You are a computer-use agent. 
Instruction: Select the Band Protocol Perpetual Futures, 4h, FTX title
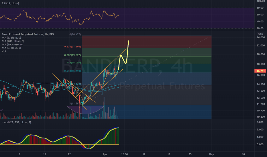[x=28, y=34]
